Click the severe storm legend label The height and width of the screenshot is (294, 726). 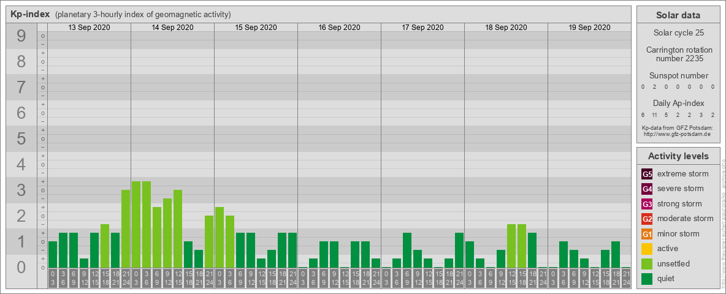(680, 189)
